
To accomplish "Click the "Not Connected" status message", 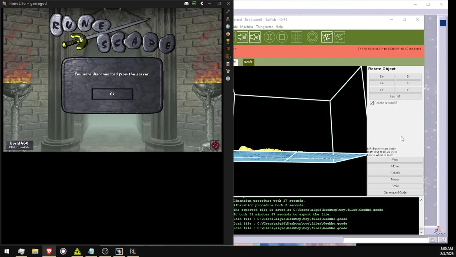I will coord(389,49).
